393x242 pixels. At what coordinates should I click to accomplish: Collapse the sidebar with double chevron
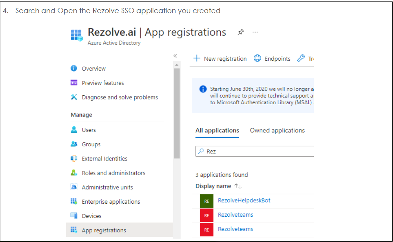175,56
